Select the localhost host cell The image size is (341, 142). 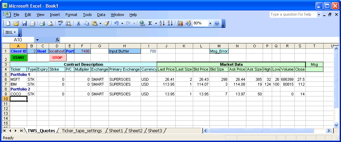[57, 51]
